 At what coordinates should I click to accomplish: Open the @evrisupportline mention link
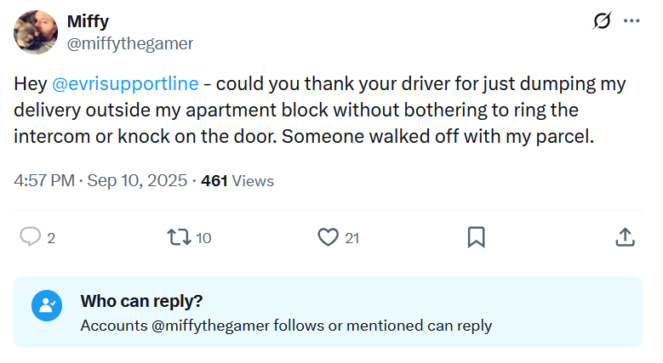[125, 84]
